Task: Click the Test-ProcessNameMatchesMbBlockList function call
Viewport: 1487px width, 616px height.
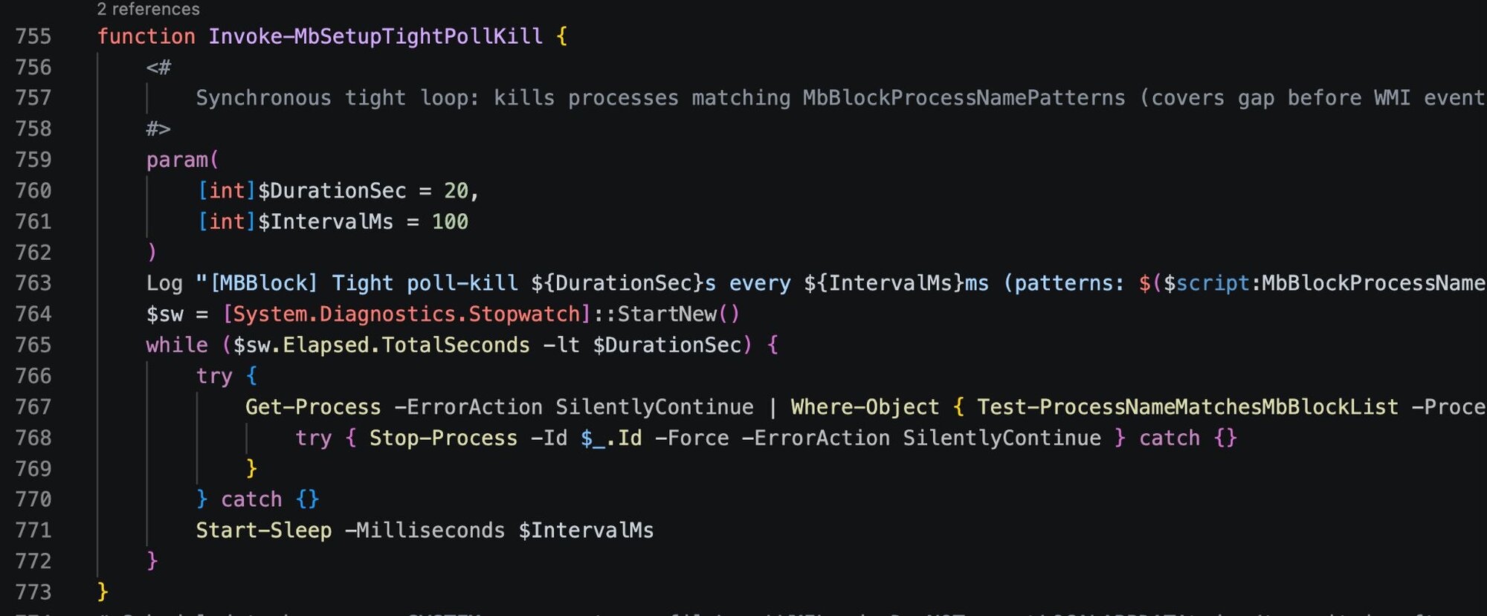Action: [1187, 407]
